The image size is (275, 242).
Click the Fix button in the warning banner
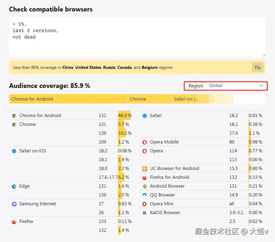pyautogui.click(x=258, y=67)
